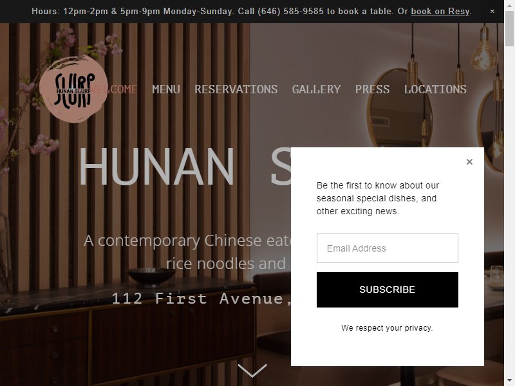Click the black SUBSCRIBE button
This screenshot has width=515, height=386.
click(x=388, y=289)
